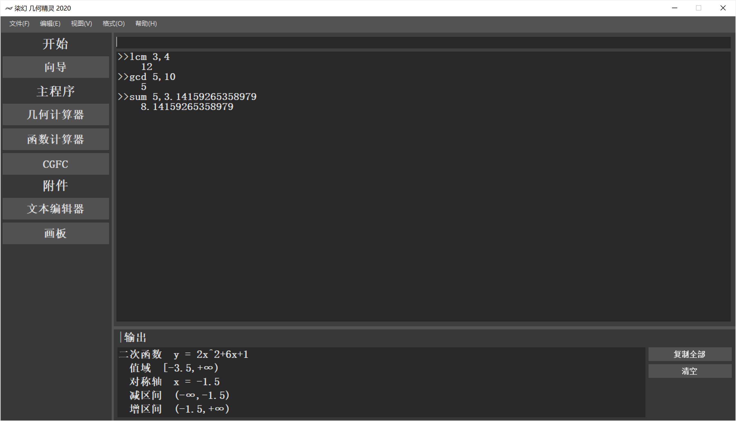The height and width of the screenshot is (421, 736).
Task: Click 复制全部 to copy output
Action: click(x=690, y=354)
